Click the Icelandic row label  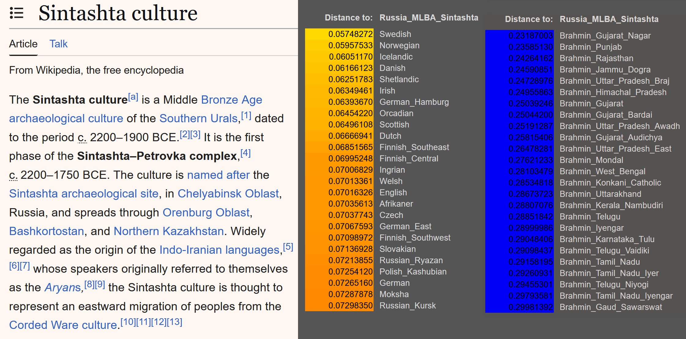[x=396, y=57]
